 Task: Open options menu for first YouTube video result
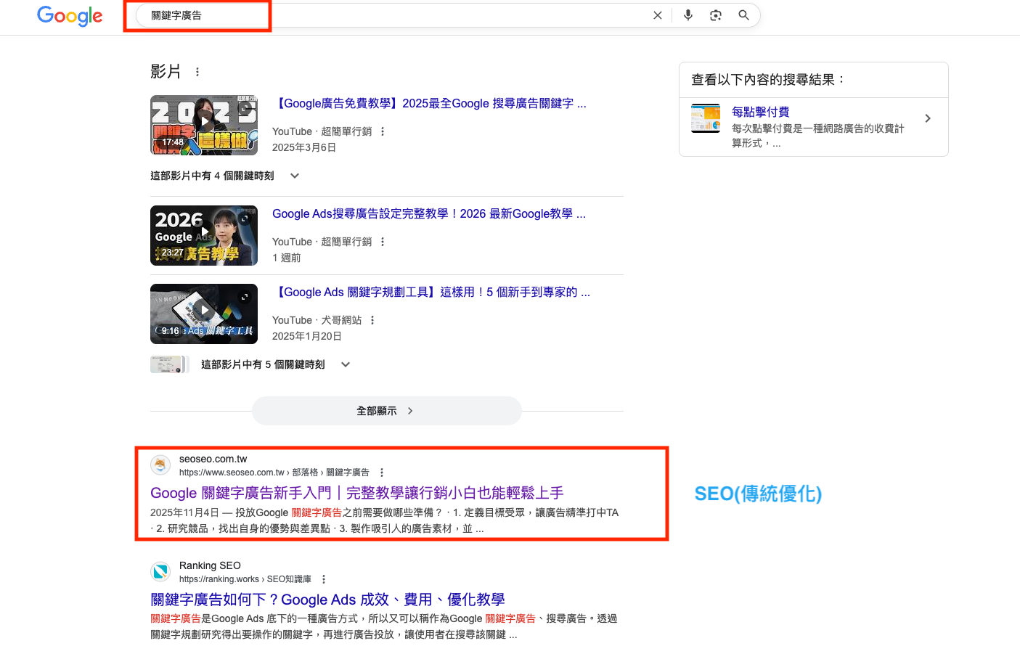[383, 131]
